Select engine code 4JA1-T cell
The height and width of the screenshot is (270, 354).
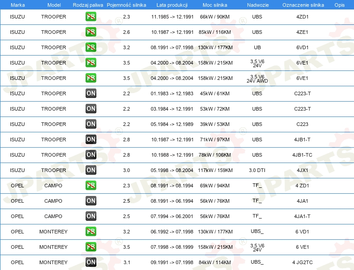tap(302, 216)
